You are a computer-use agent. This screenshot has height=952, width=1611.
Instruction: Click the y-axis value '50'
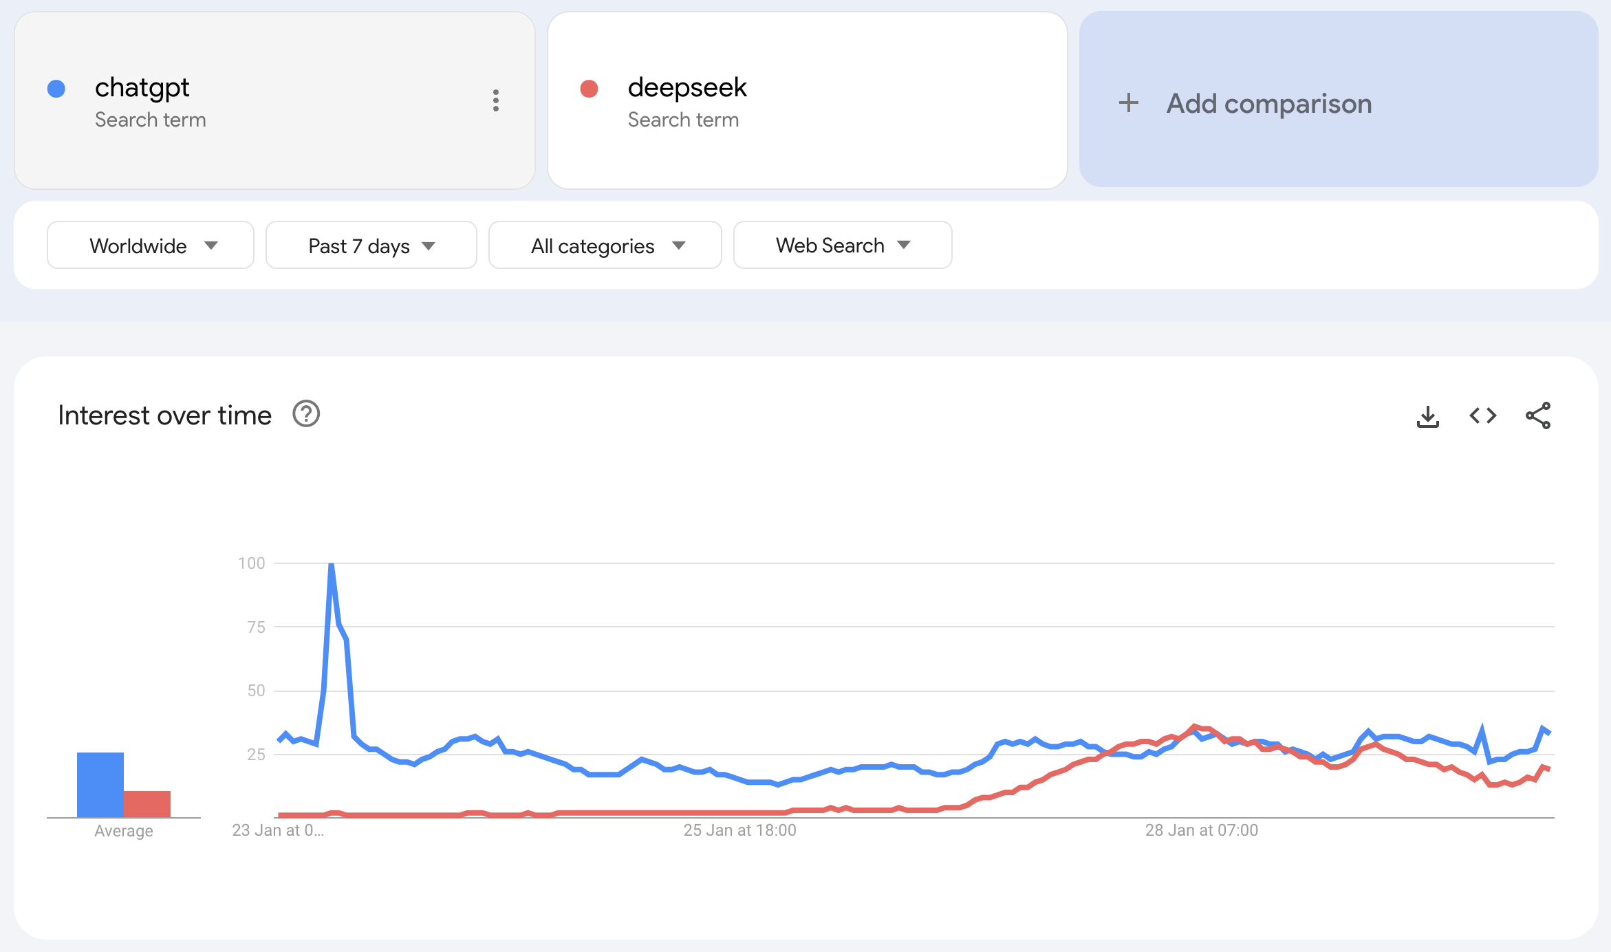[257, 691]
